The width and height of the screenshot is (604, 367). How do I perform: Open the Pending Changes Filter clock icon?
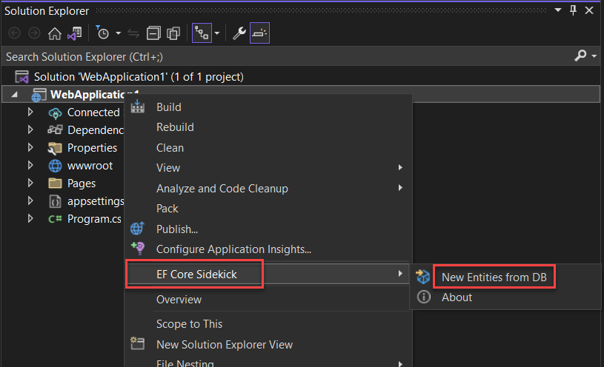[102, 33]
